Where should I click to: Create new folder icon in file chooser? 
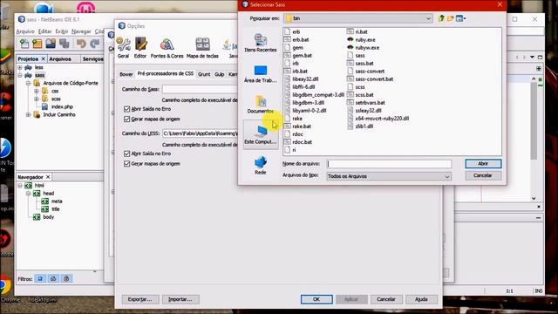pos(450,18)
